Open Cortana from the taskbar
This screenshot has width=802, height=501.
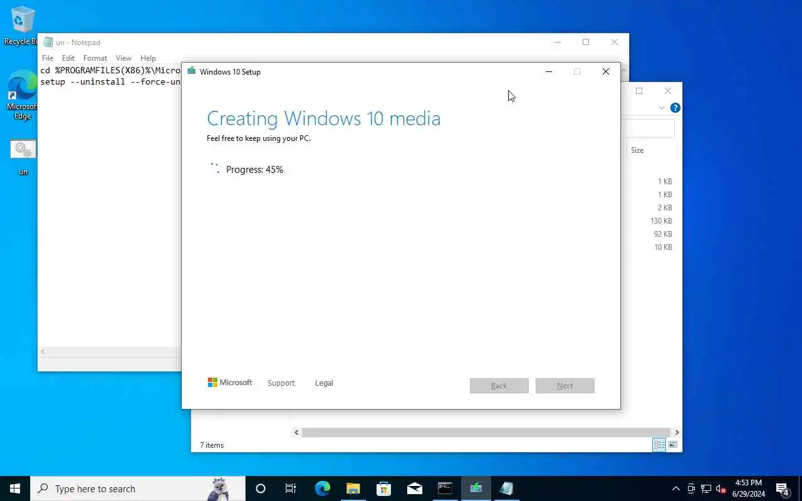(261, 488)
